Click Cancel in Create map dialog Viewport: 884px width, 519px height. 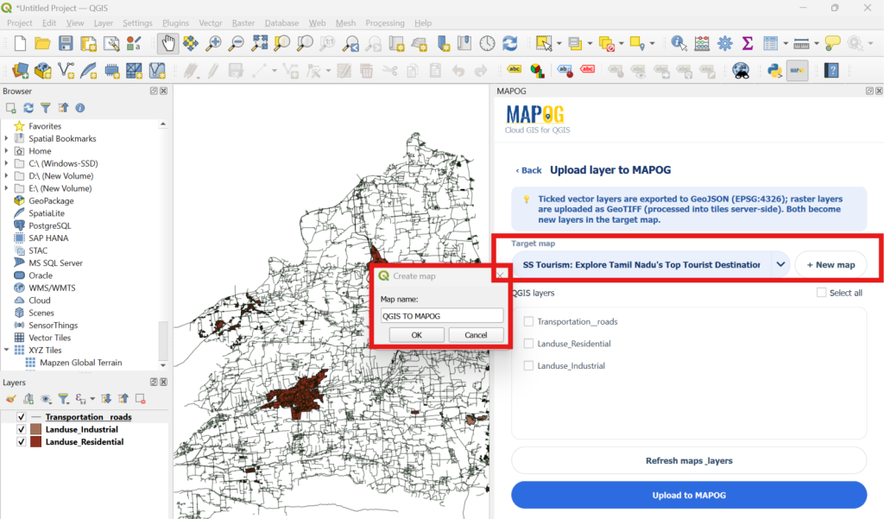pos(476,335)
